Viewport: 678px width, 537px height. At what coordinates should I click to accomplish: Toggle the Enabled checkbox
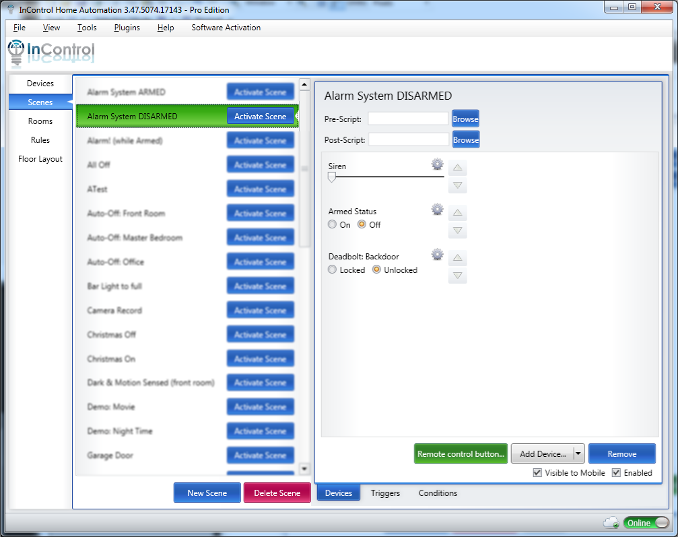pos(616,473)
